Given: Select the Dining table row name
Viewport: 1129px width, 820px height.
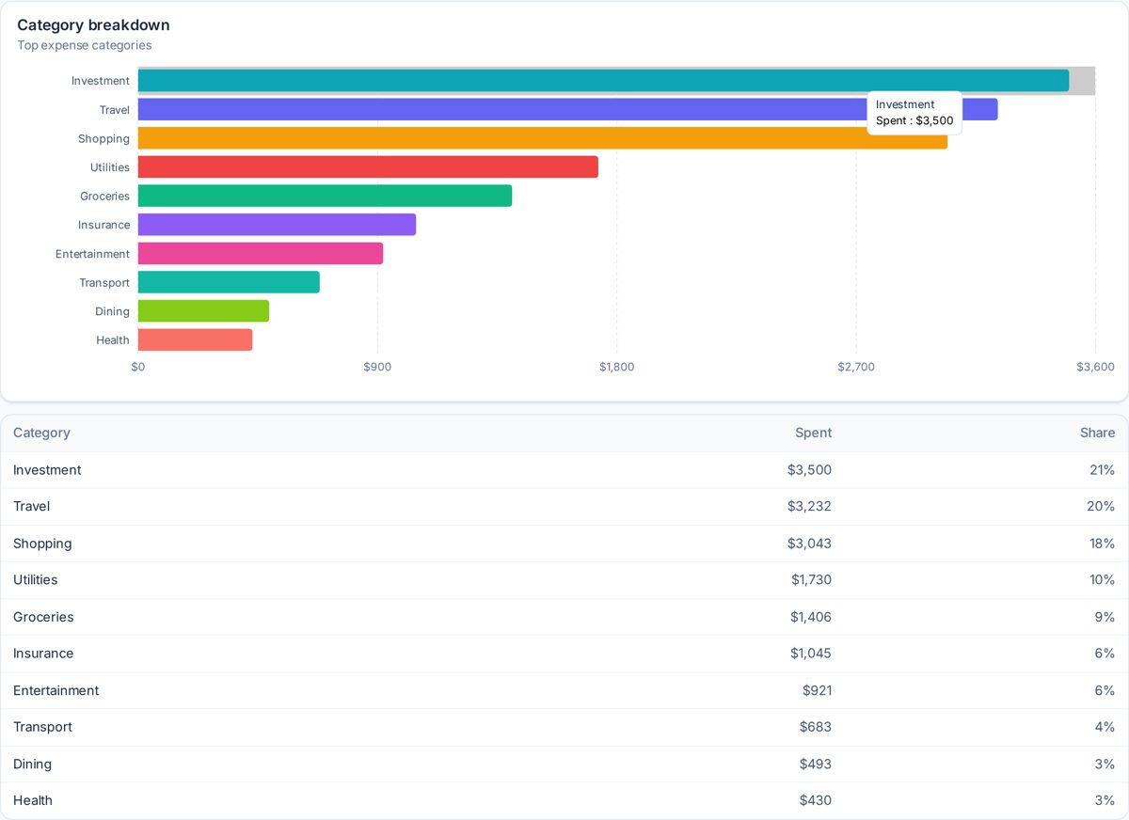Looking at the screenshot, I should [32, 764].
